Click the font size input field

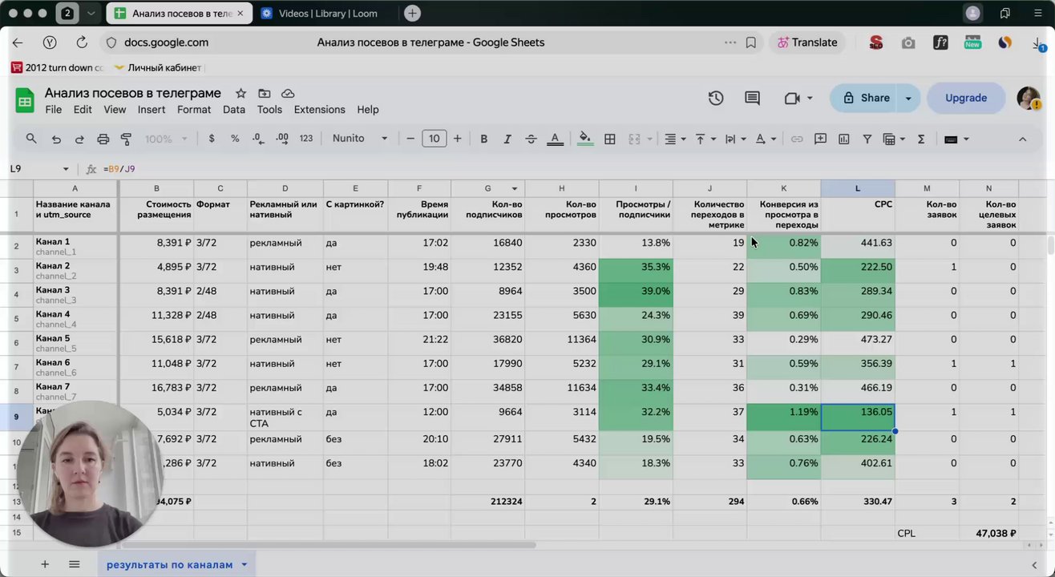click(x=434, y=139)
